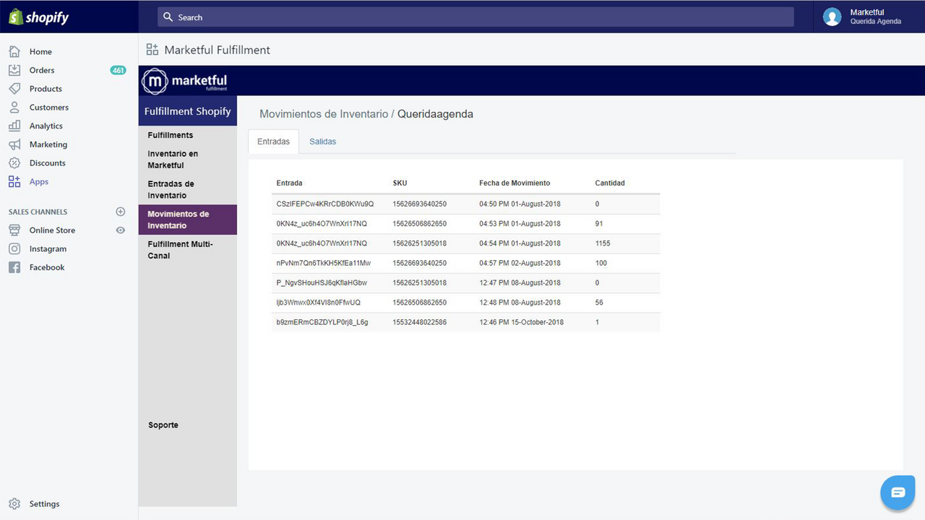Image resolution: width=925 pixels, height=520 pixels.
Task: Open Fulfillment Multi-Canal page
Action: 181,249
